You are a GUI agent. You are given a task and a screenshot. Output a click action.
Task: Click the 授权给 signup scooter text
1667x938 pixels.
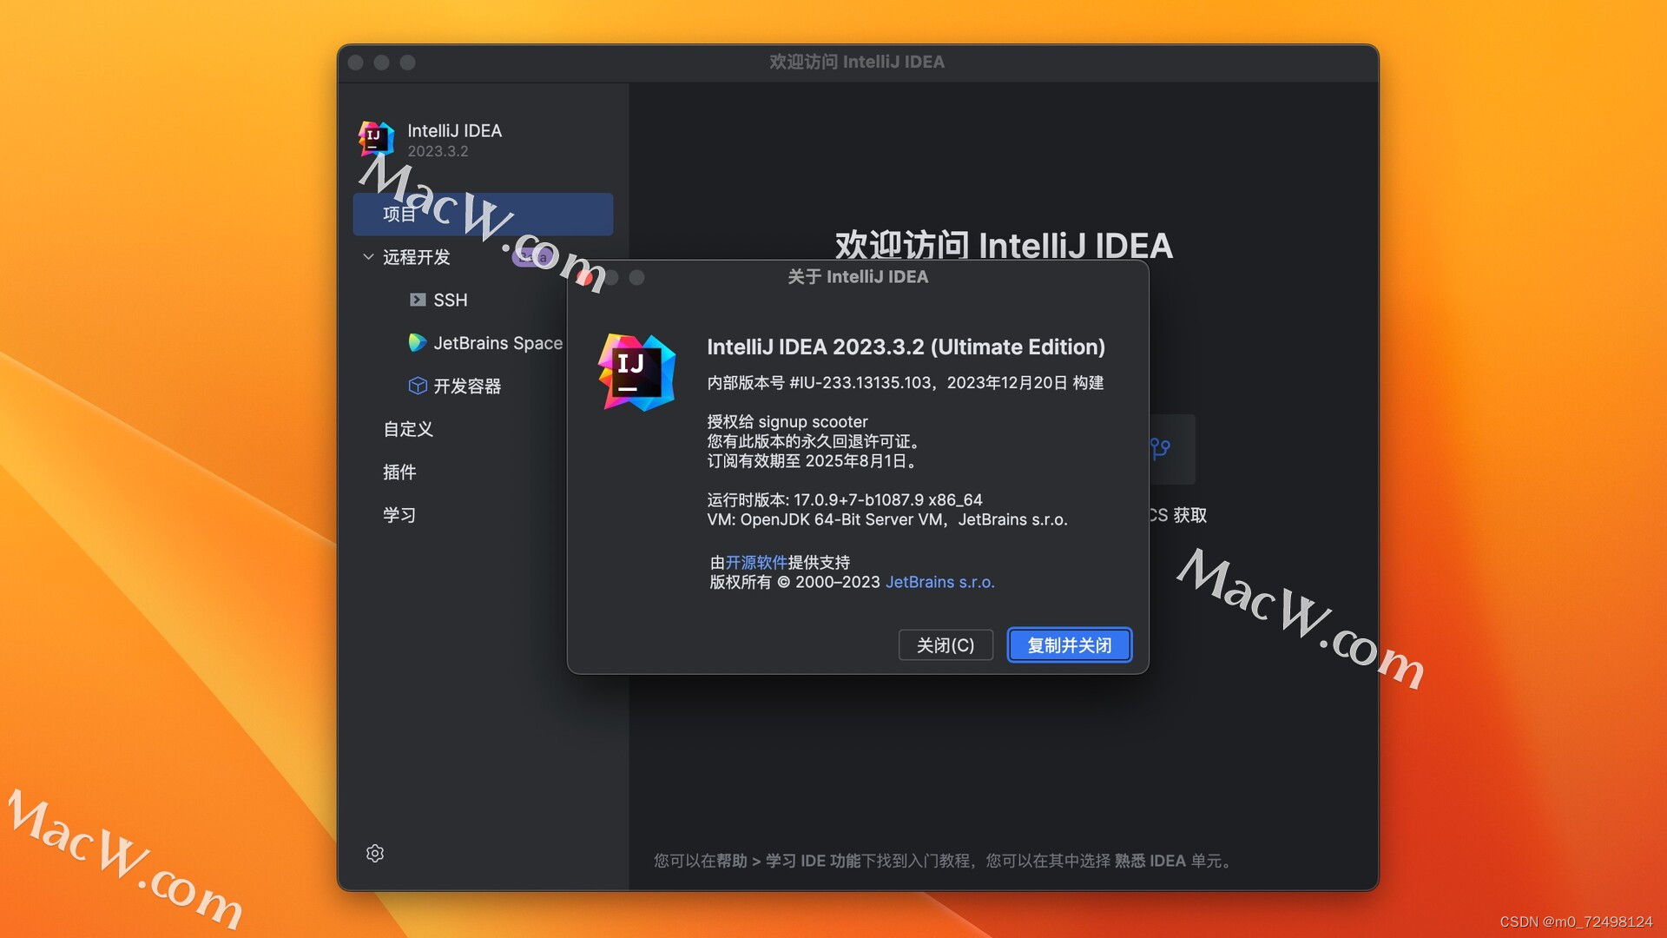787,421
